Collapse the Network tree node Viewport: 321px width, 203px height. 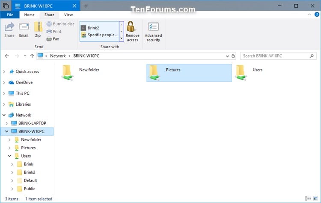[x=4, y=115]
